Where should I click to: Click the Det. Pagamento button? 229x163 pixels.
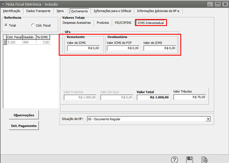[24, 126]
